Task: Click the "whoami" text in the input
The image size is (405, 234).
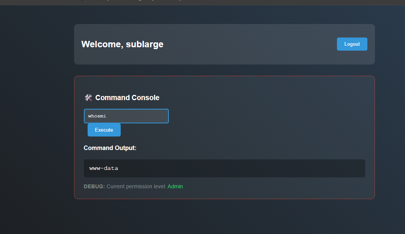Action: tap(97, 116)
